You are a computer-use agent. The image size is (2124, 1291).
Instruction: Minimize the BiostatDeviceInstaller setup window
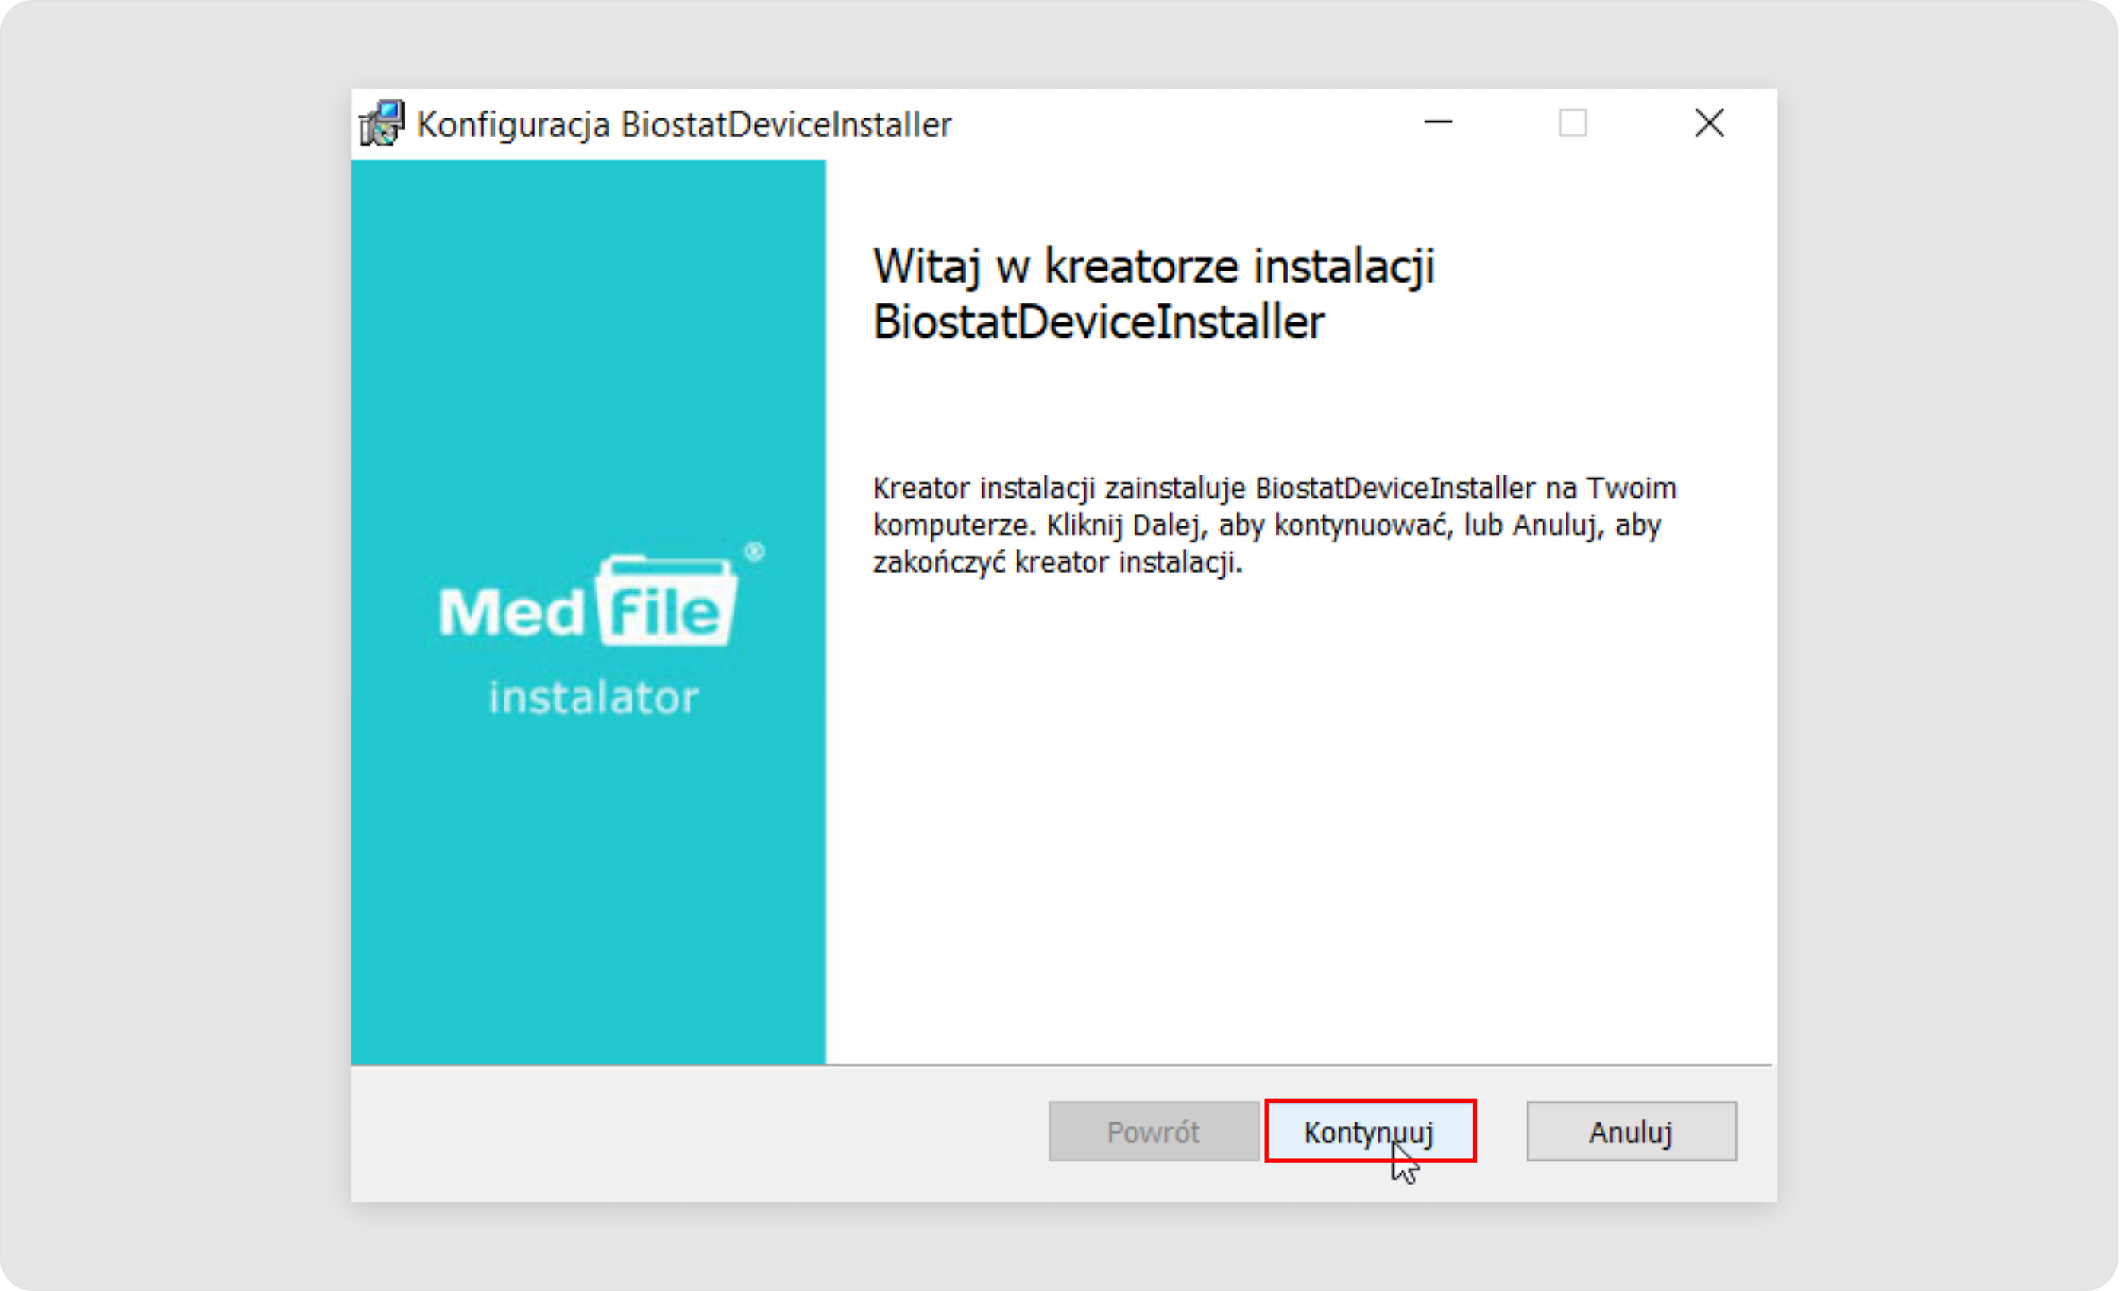point(1438,122)
